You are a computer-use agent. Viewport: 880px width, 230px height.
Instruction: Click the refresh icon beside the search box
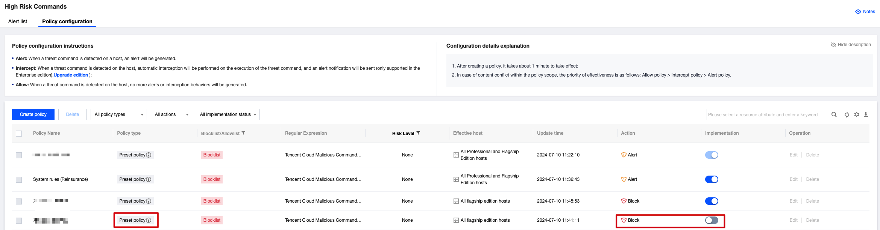pyautogui.click(x=847, y=115)
